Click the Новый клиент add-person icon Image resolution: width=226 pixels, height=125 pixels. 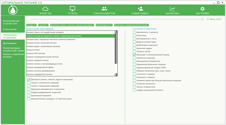(140, 9)
